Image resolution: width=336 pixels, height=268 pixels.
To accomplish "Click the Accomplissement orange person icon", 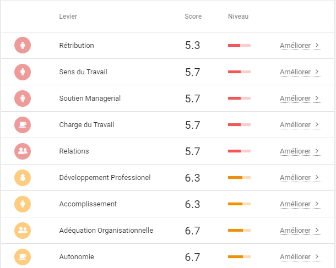I will [x=23, y=204].
